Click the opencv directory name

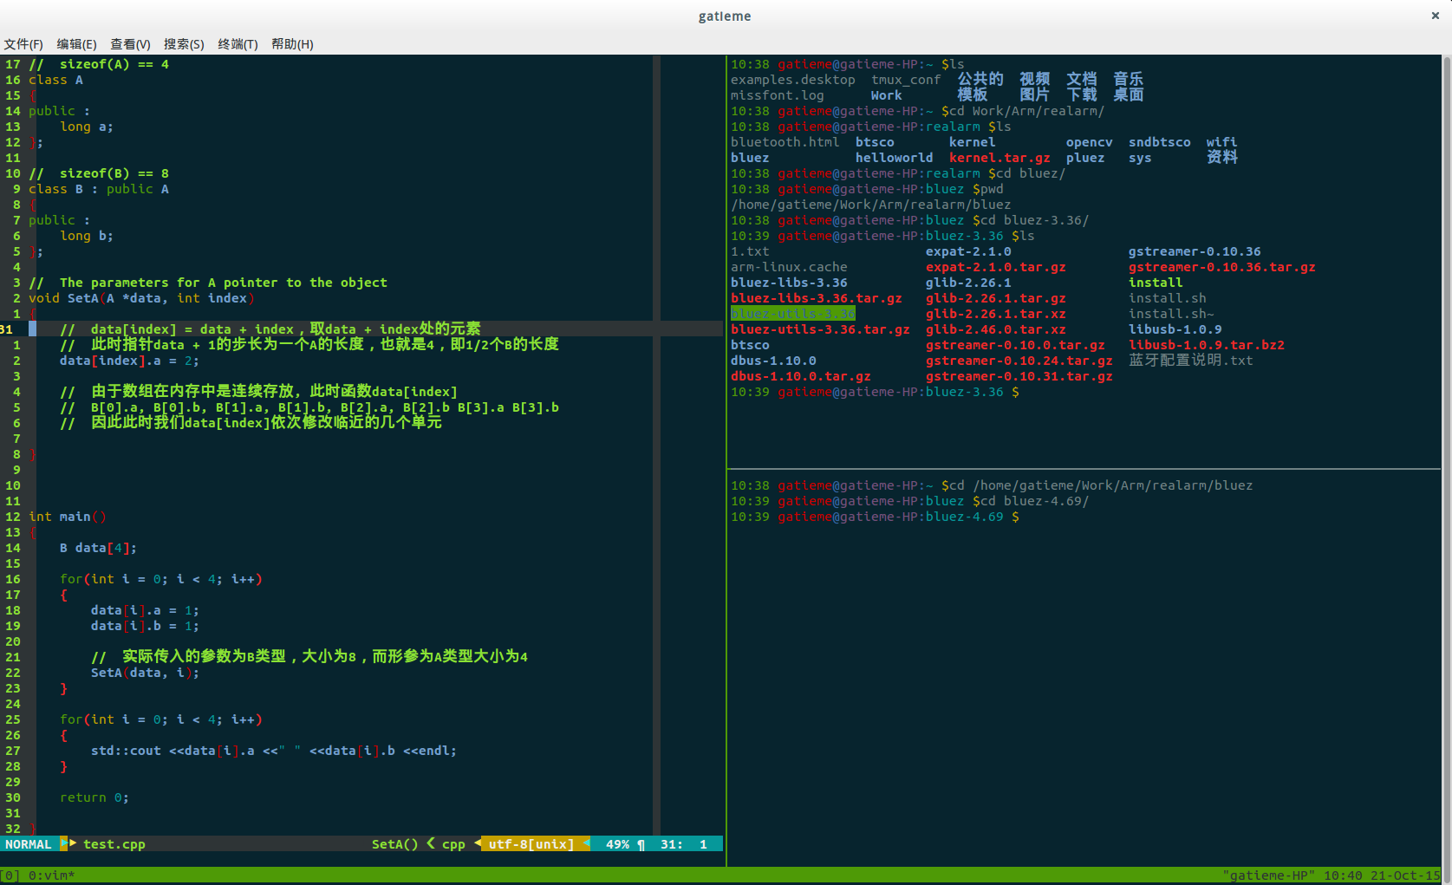click(1090, 142)
